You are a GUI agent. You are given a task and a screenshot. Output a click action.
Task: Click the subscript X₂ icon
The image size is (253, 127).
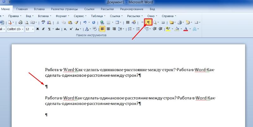click(x=65, y=29)
